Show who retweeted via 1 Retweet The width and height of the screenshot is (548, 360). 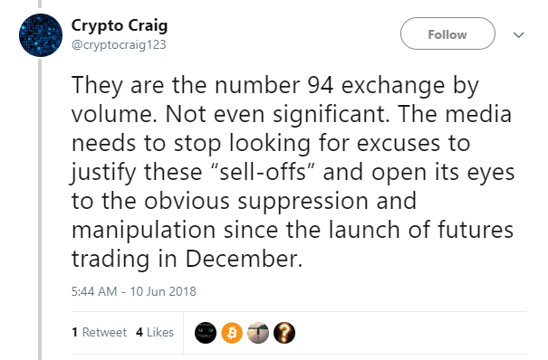point(100,332)
